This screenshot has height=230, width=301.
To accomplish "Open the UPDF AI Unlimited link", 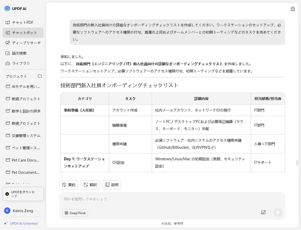I will click(24, 224).
